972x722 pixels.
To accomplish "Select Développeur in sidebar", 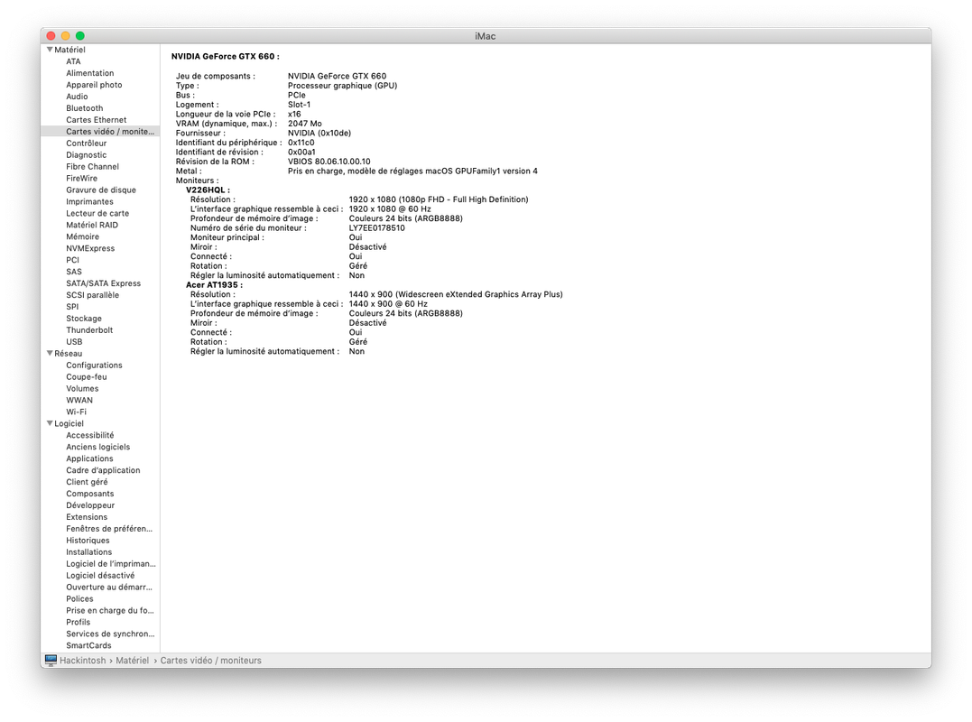I will pyautogui.click(x=90, y=505).
